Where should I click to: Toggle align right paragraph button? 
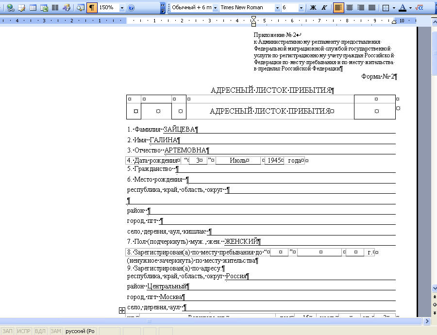(361, 7)
